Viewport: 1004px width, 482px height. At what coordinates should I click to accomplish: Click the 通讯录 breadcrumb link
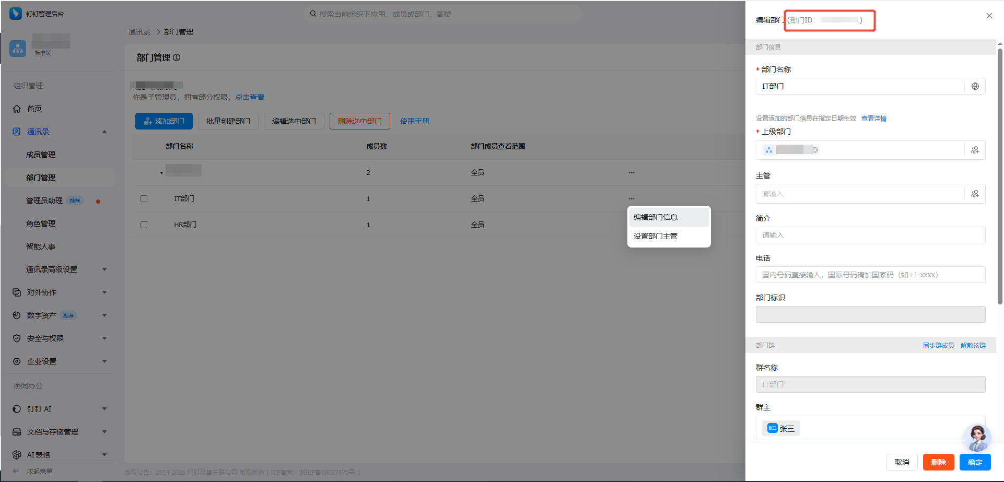139,32
